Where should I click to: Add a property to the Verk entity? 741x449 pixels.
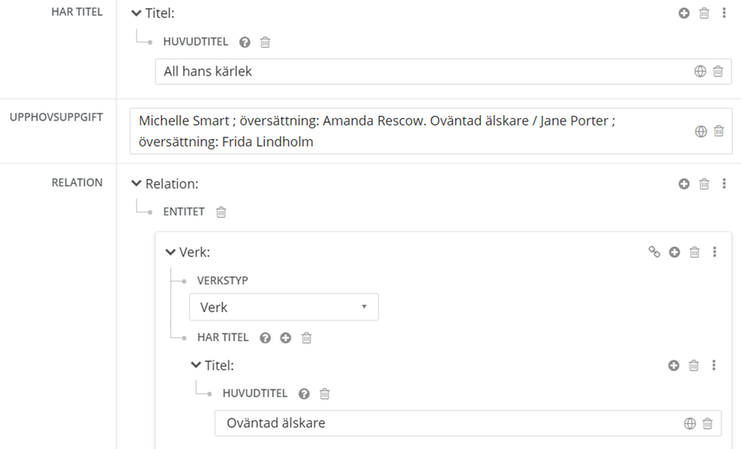(x=674, y=251)
